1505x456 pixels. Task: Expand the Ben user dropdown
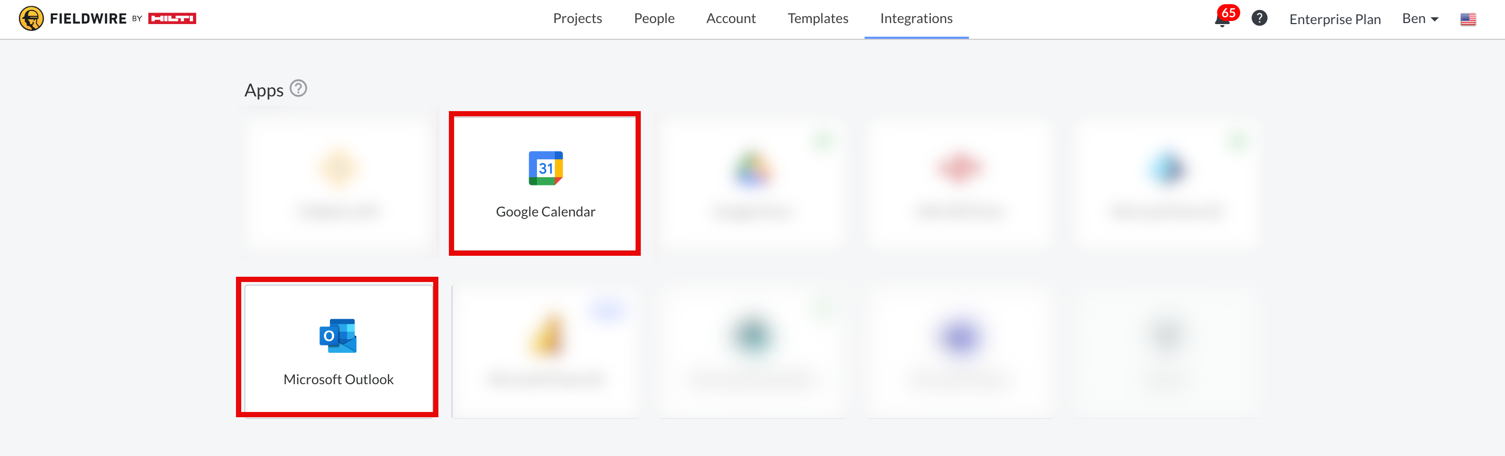point(1420,19)
